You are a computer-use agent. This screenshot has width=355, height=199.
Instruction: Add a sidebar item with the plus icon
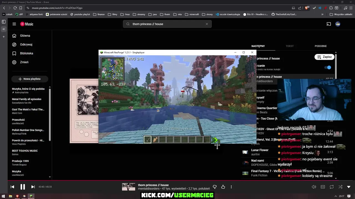[x=4, y=36]
